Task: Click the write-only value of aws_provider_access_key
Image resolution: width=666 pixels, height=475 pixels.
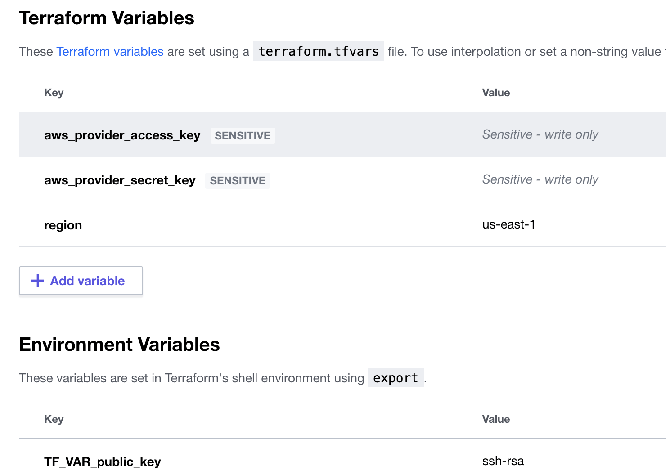Action: pyautogui.click(x=540, y=134)
